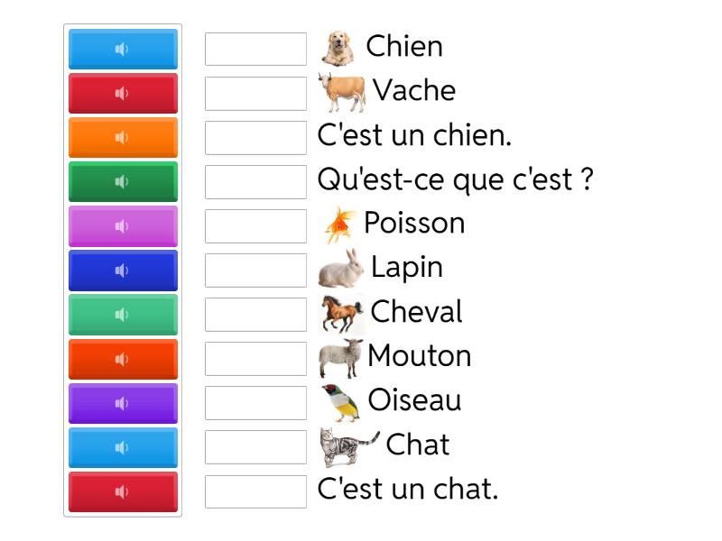Image resolution: width=722 pixels, height=541 pixels.
Task: Play the red speaker sound at bottom
Action: (x=123, y=490)
